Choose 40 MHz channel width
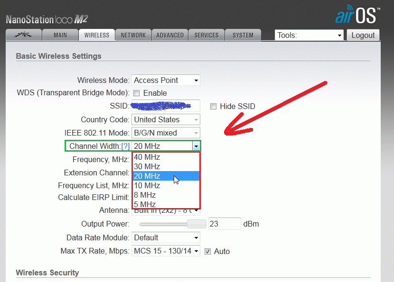The width and height of the screenshot is (394, 282). tap(166, 157)
